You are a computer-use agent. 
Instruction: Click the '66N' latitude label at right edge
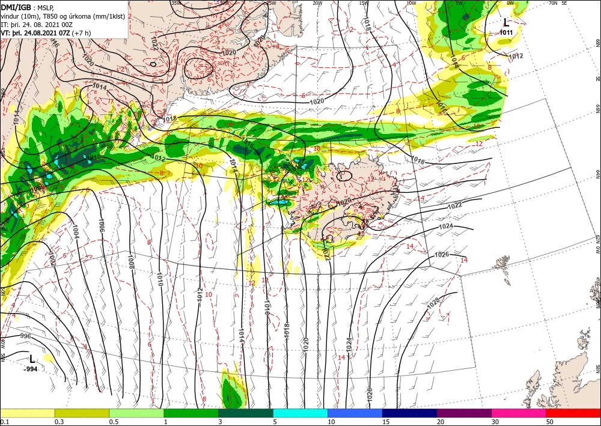click(x=597, y=109)
